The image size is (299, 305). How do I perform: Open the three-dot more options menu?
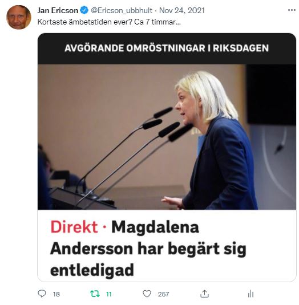coord(292,10)
